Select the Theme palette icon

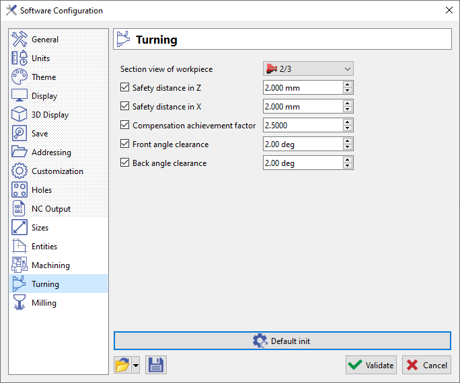click(20, 77)
